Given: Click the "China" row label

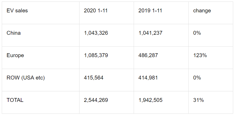Looking at the screenshot, I should click(x=14, y=33).
